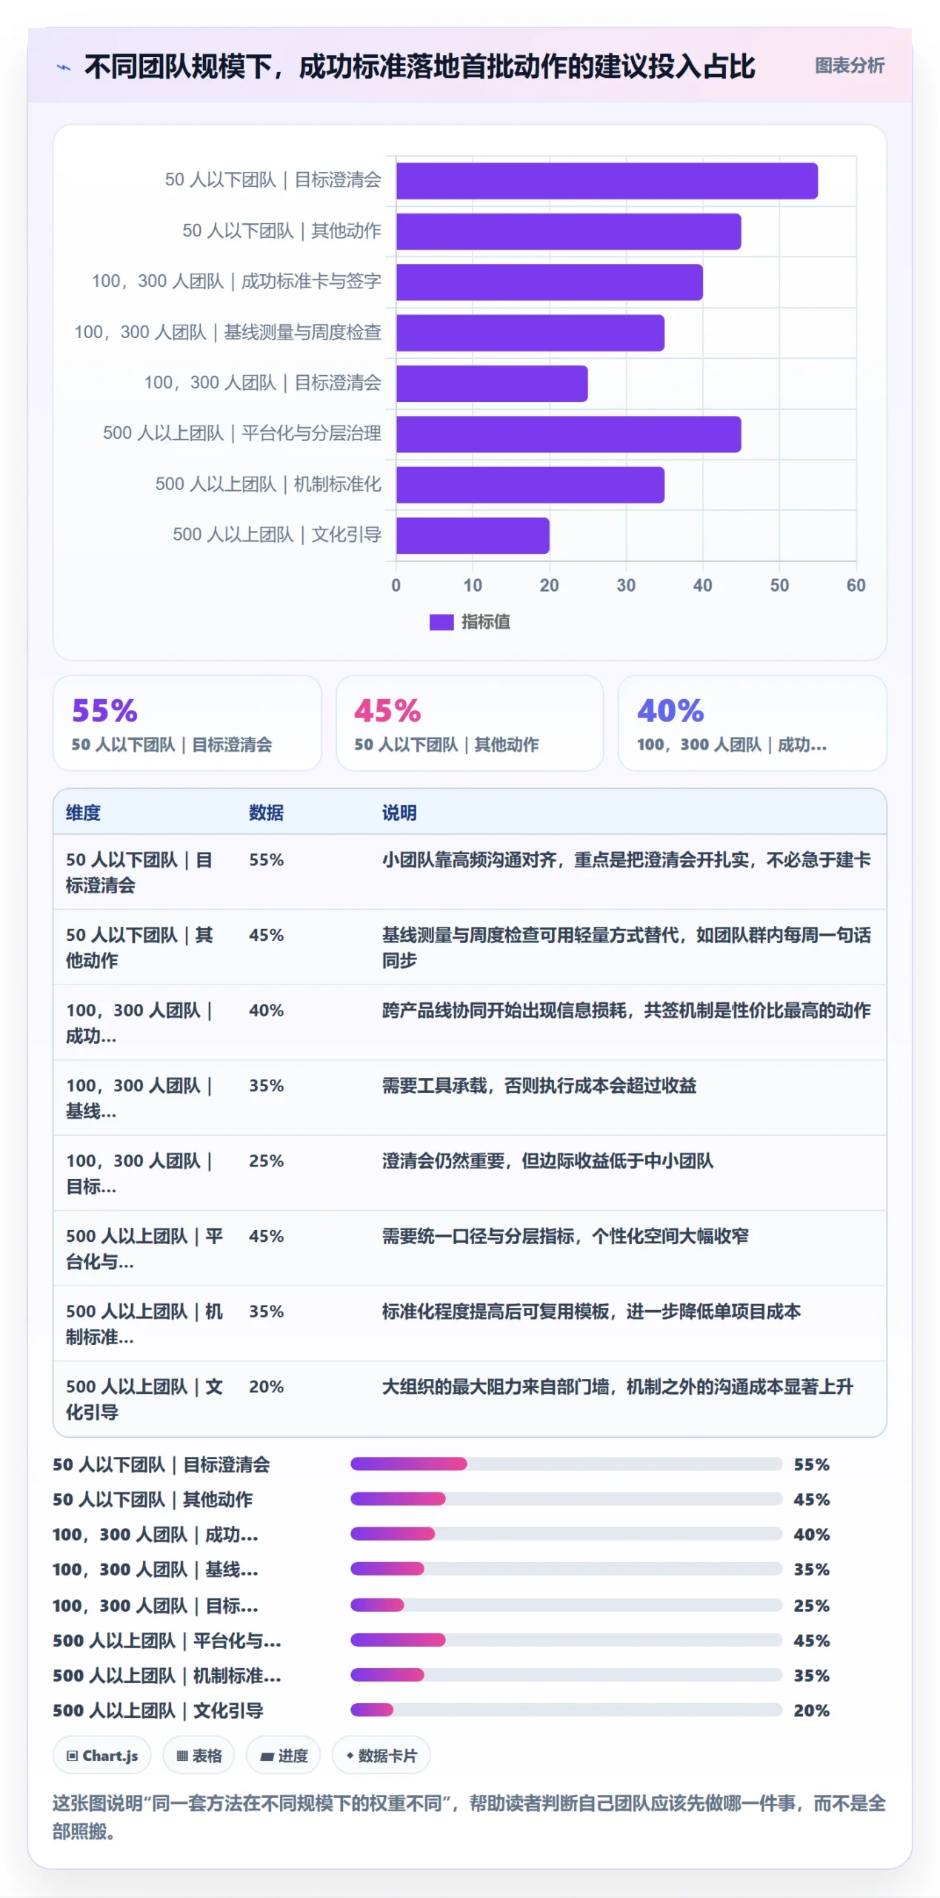The width and height of the screenshot is (940, 1898).
Task: Click the 维度 table column header
Action: pyautogui.click(x=83, y=813)
